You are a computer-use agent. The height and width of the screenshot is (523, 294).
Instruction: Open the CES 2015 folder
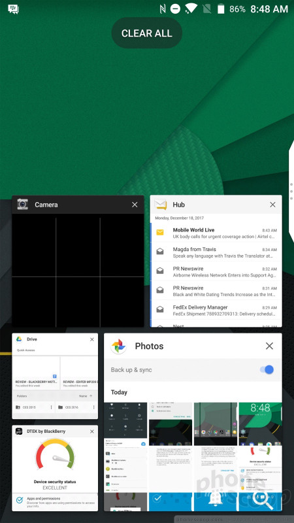[x=34, y=407]
